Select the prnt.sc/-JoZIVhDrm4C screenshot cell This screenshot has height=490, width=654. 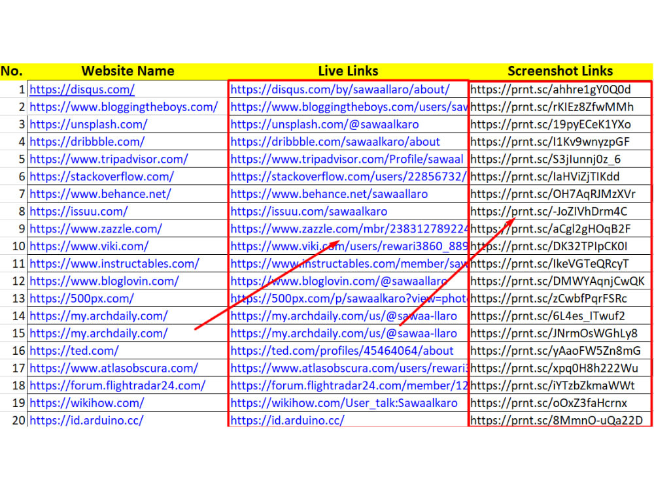[560, 212]
